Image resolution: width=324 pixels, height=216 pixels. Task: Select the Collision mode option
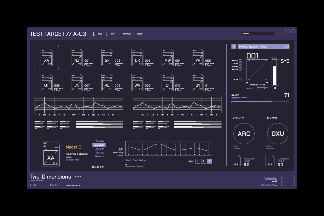[99, 149]
